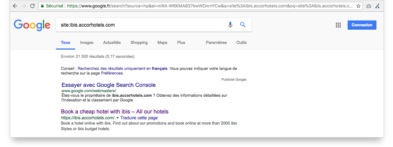Go to Google logo homepage

[32, 25]
